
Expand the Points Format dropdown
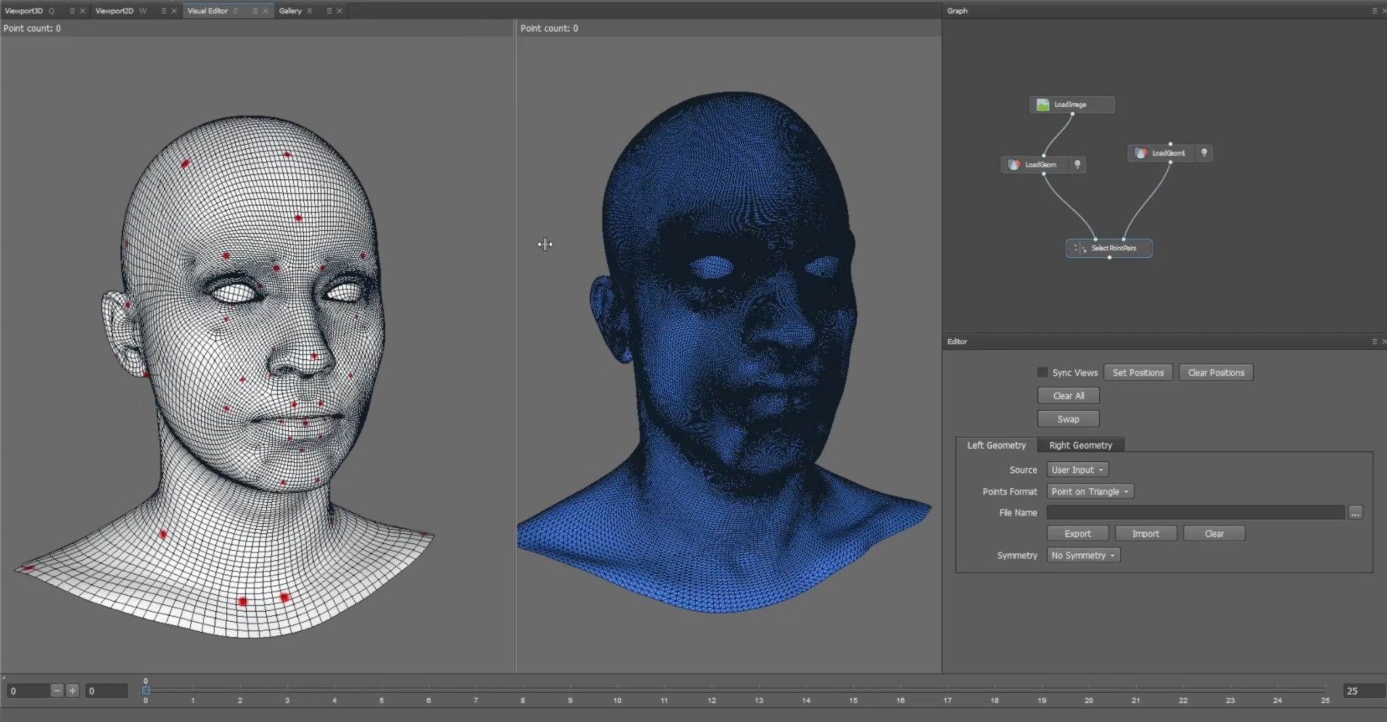click(x=1090, y=492)
